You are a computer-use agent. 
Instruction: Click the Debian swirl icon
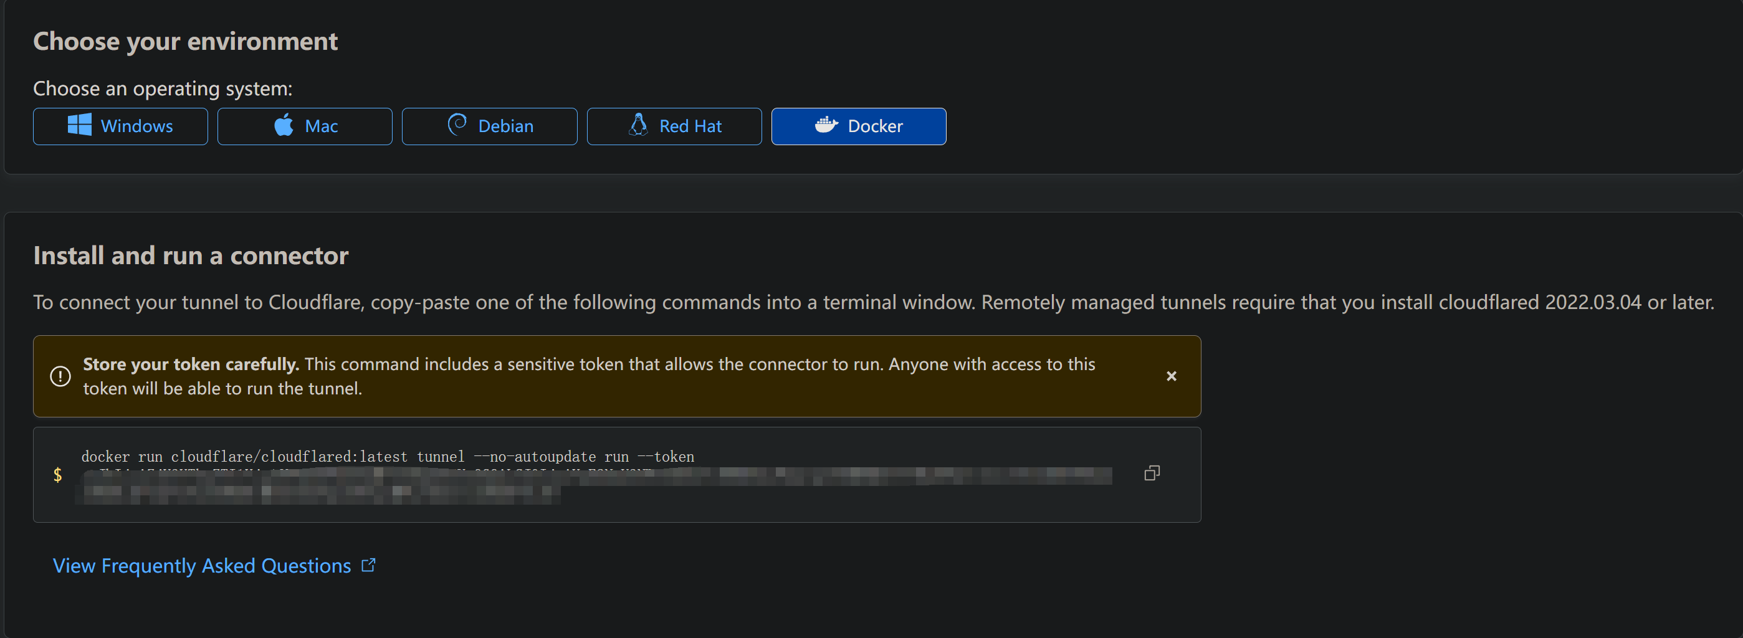(x=457, y=126)
